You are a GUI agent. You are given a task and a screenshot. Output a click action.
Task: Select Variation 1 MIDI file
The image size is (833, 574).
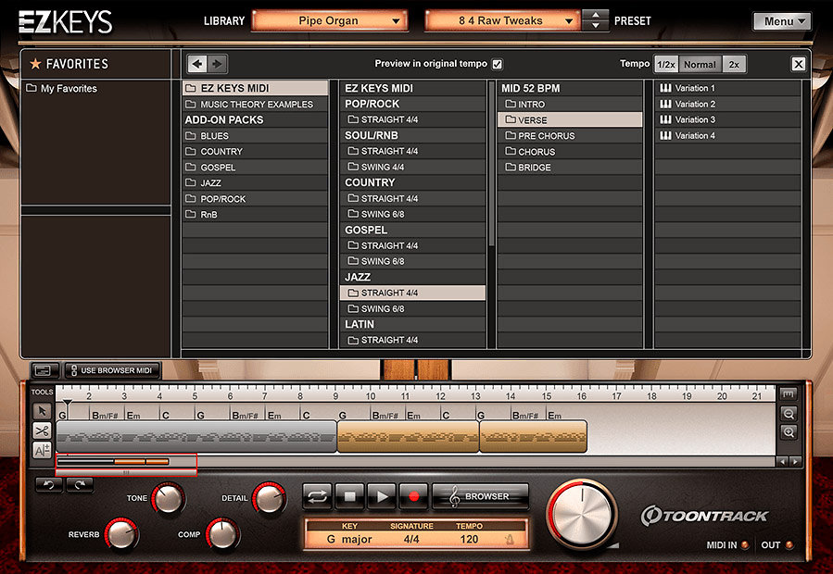(727, 88)
